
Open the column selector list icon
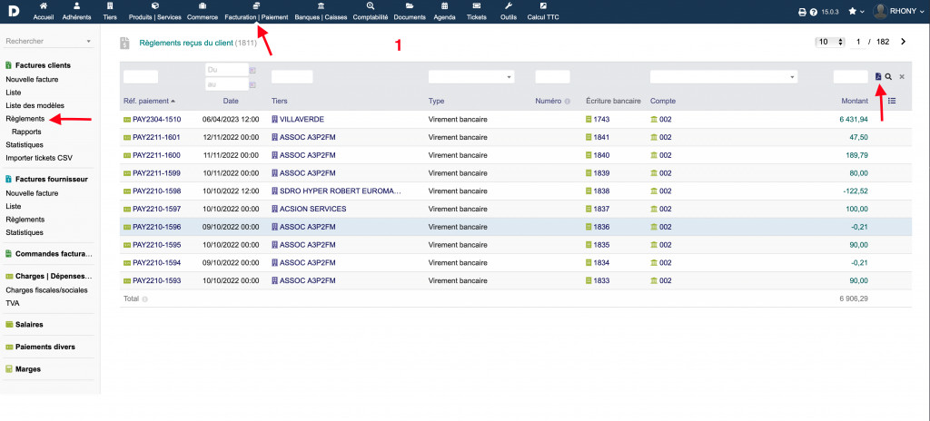pyautogui.click(x=892, y=101)
